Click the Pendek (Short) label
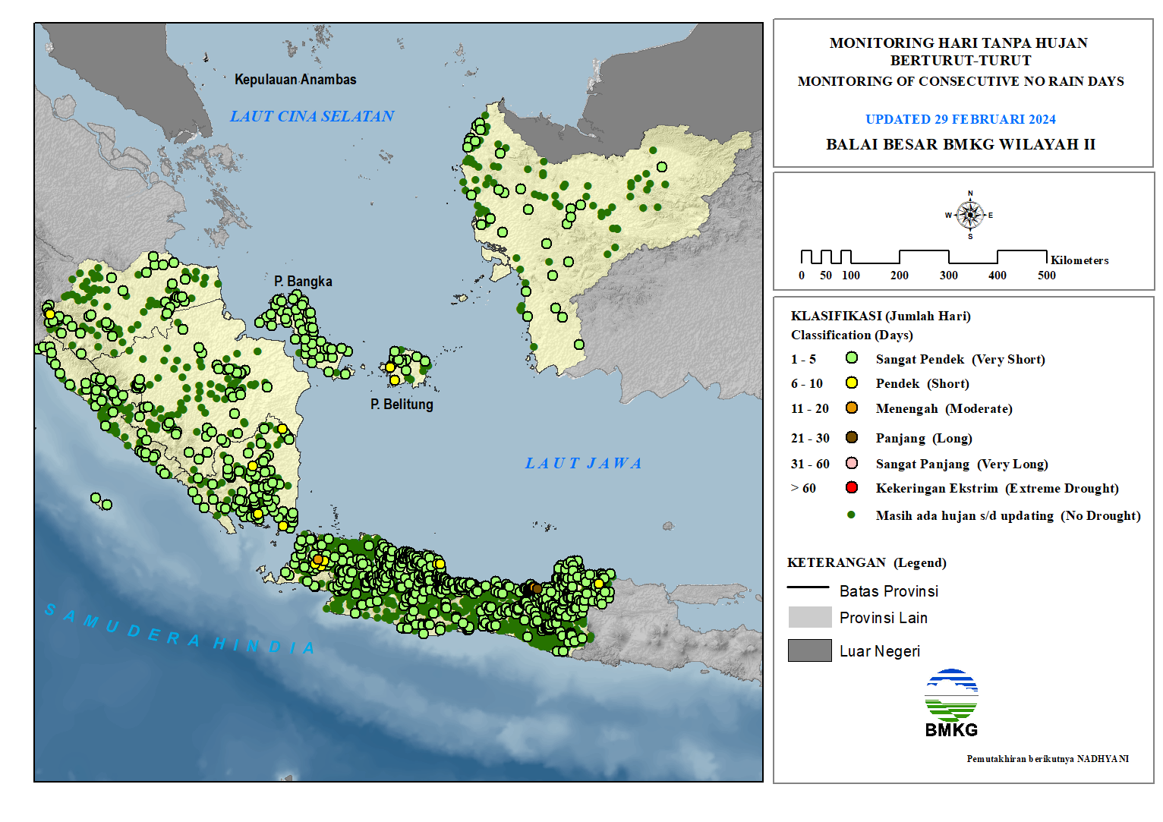Viewport: 1163px width, 822px height. (x=922, y=383)
